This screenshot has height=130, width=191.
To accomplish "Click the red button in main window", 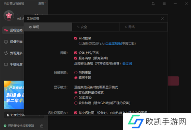I will click(174, 81).
